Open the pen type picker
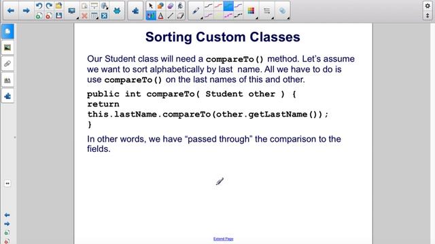 (x=196, y=11)
